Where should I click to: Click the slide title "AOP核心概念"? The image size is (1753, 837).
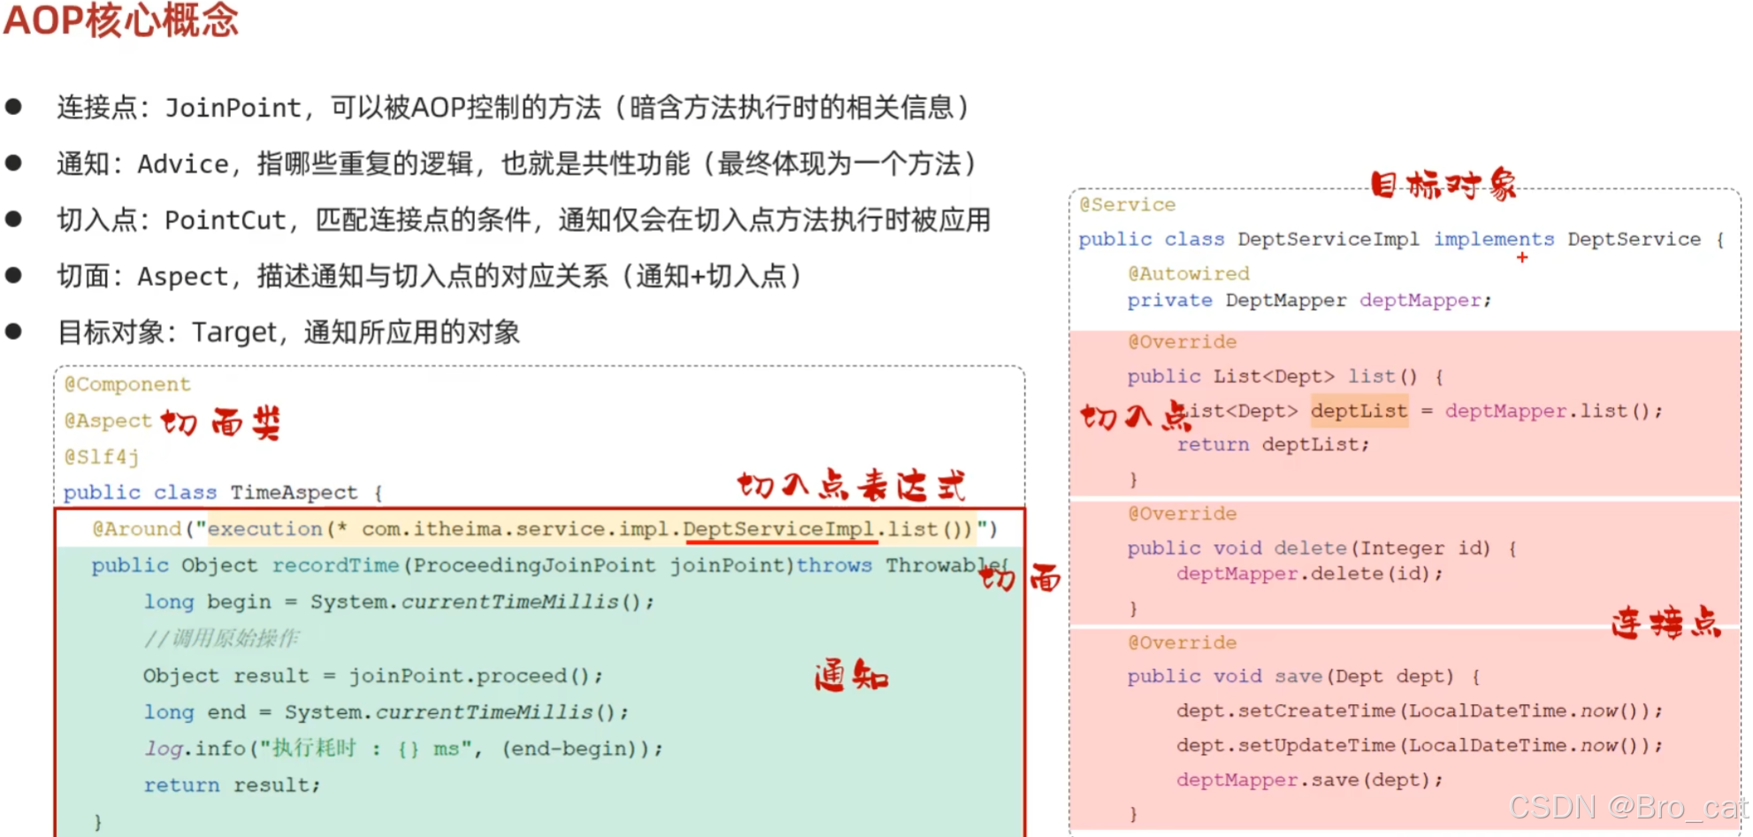coord(121,19)
